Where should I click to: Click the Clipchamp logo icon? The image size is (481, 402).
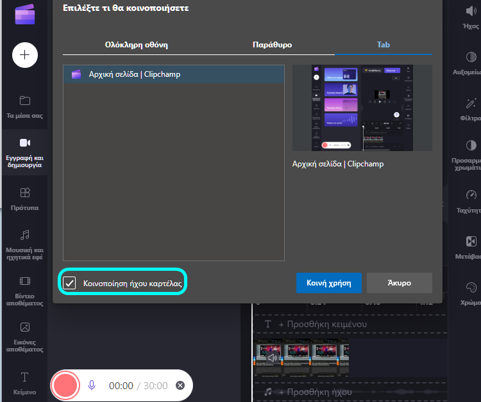pyautogui.click(x=25, y=14)
